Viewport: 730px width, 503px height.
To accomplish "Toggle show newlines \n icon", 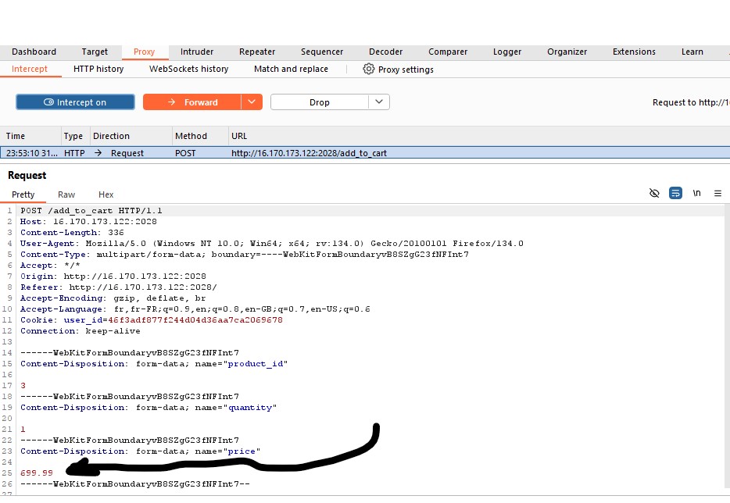I will pyautogui.click(x=697, y=193).
